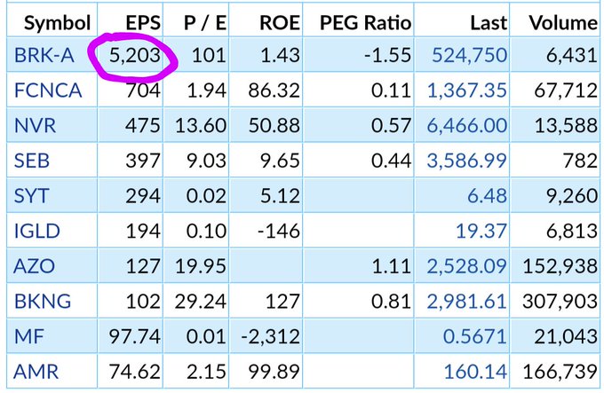Image resolution: width=604 pixels, height=393 pixels.
Task: Sort table by P / E header
Action: pyautogui.click(x=205, y=23)
